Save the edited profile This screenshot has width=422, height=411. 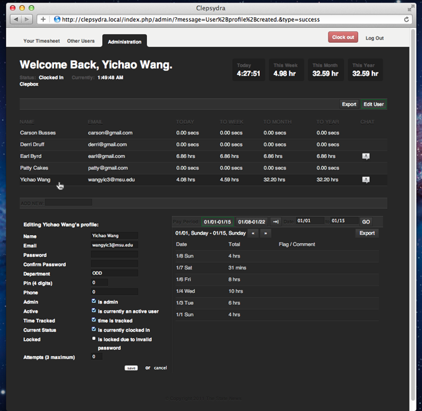(131, 368)
